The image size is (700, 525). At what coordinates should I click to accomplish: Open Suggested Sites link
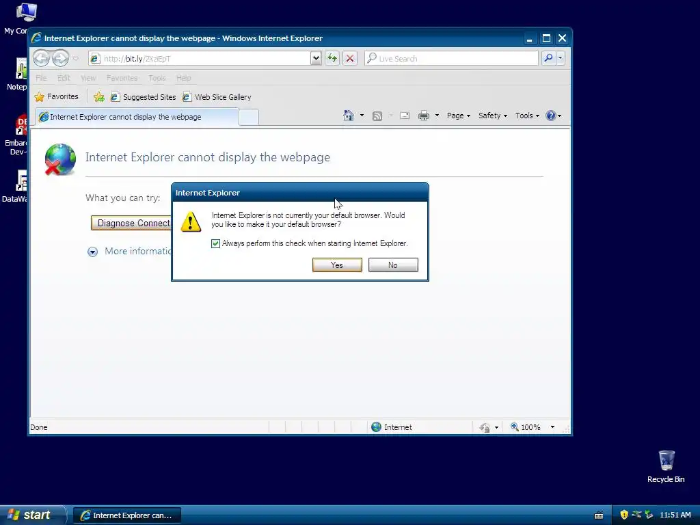[x=144, y=97]
